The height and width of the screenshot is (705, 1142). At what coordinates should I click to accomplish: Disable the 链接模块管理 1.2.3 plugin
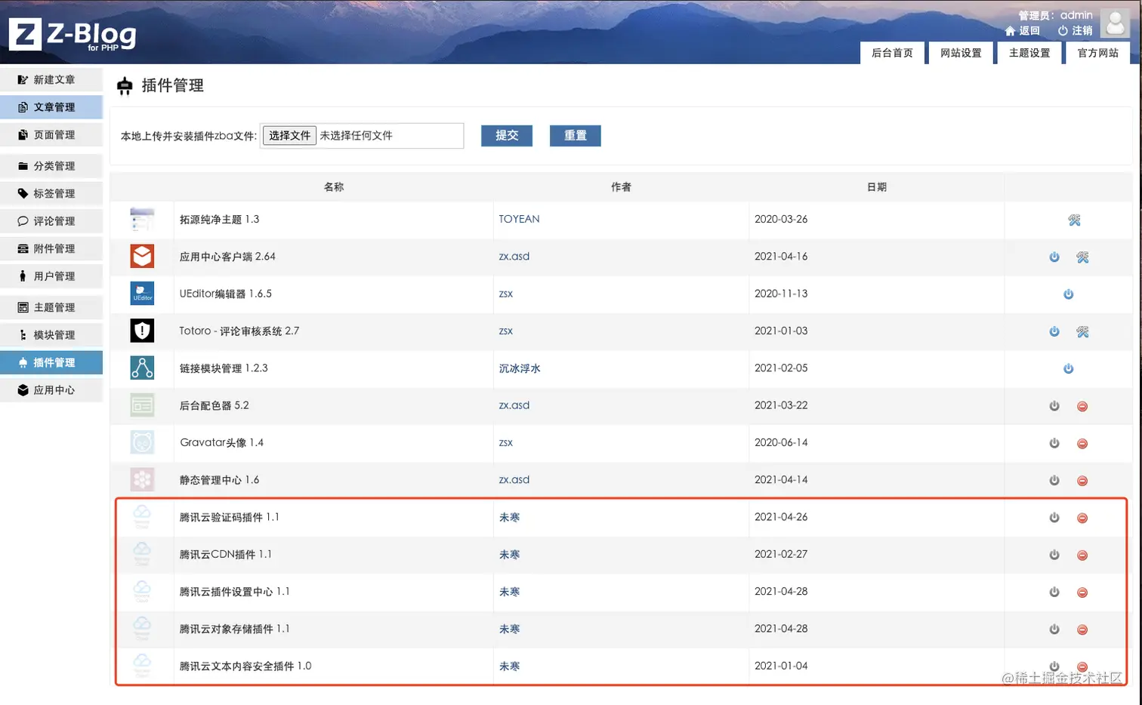tap(1068, 368)
